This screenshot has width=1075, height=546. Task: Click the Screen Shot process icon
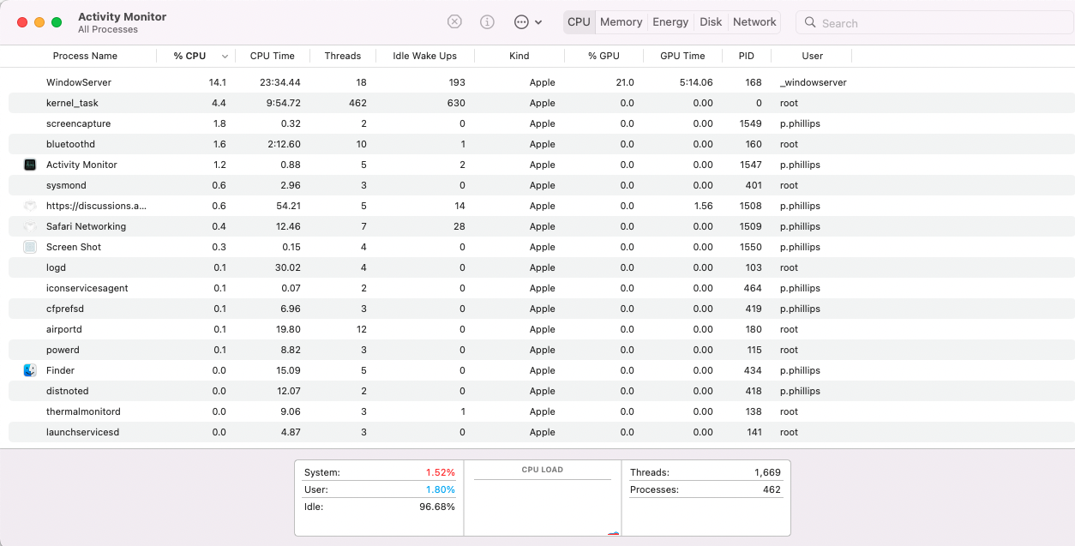[30, 247]
